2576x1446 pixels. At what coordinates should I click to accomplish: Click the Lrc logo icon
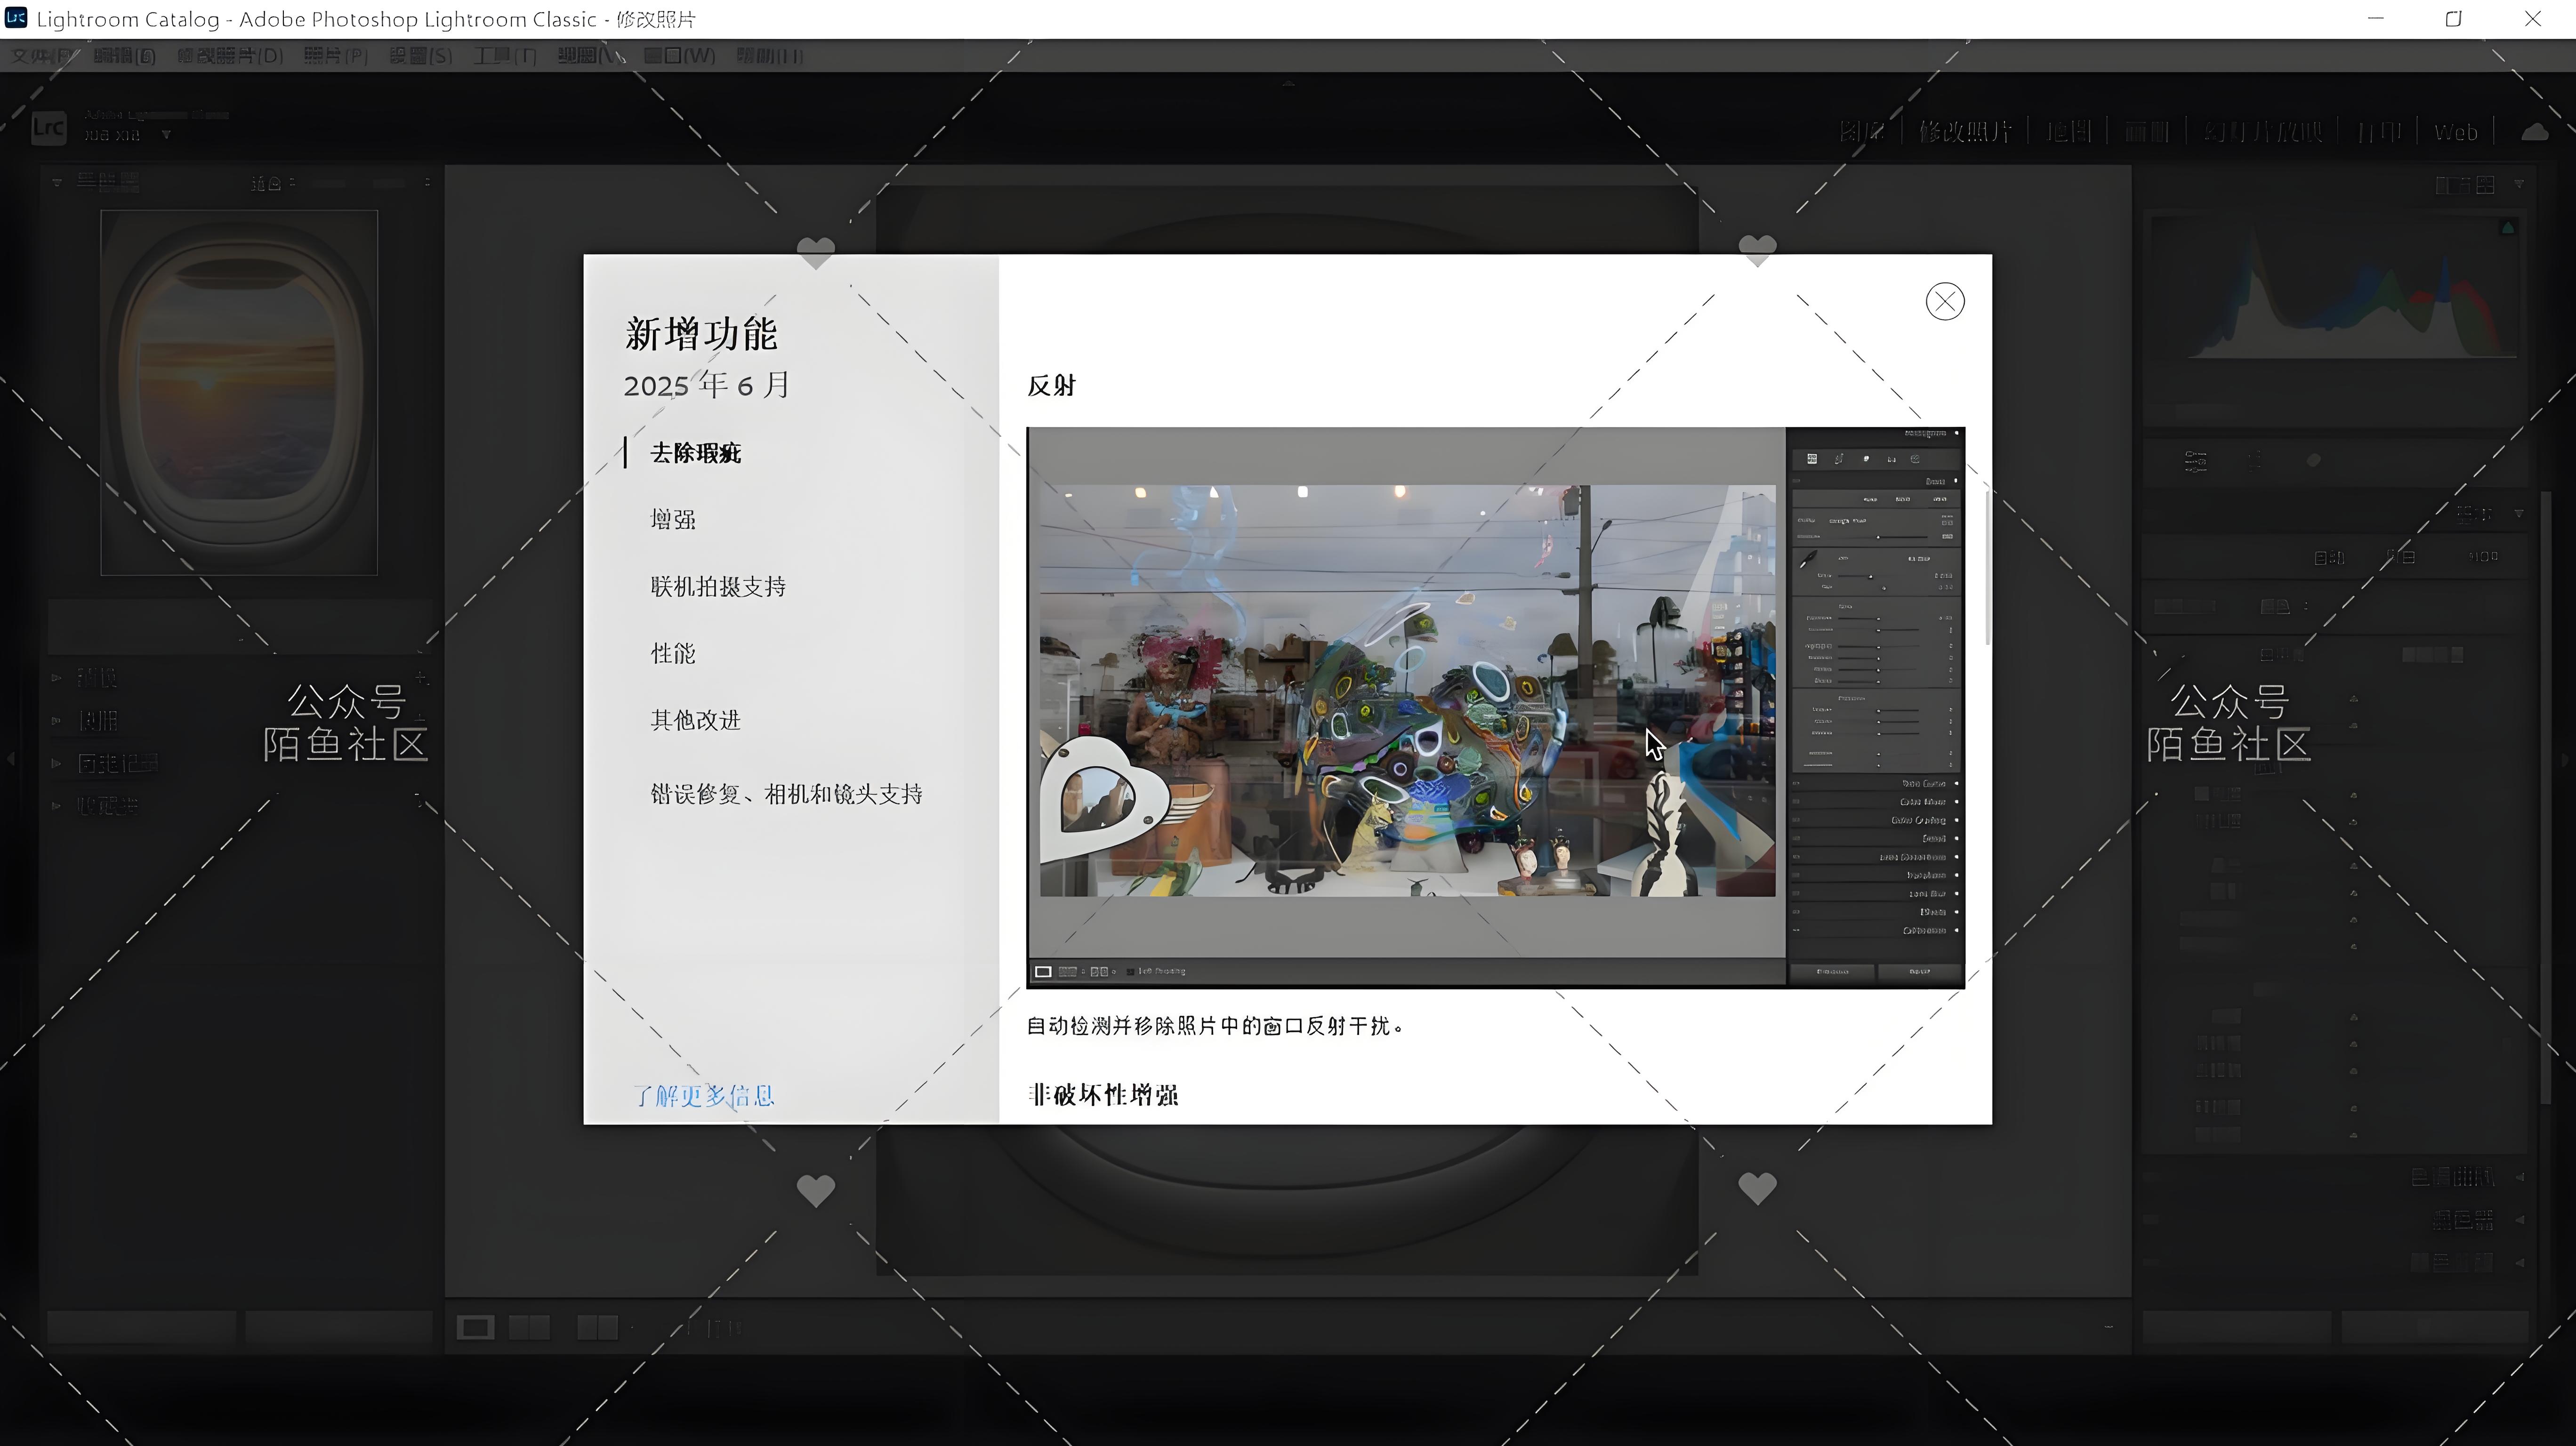[48, 128]
